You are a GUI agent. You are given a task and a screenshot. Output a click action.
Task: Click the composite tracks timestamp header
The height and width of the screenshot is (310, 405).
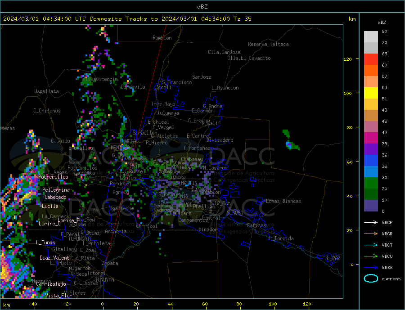(x=127, y=19)
